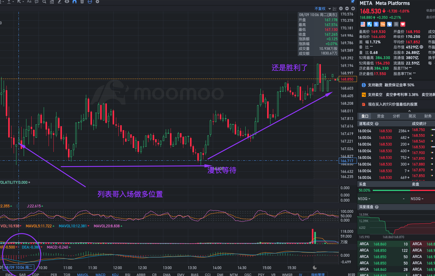Toggle the EMA indicator
435x276 pixels.
coord(9,275)
